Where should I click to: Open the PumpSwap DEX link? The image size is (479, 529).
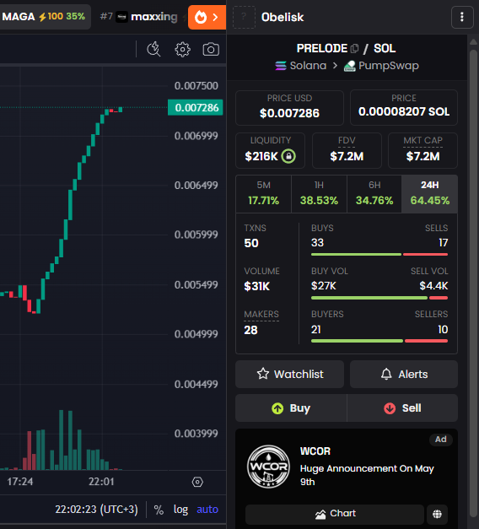pos(381,66)
